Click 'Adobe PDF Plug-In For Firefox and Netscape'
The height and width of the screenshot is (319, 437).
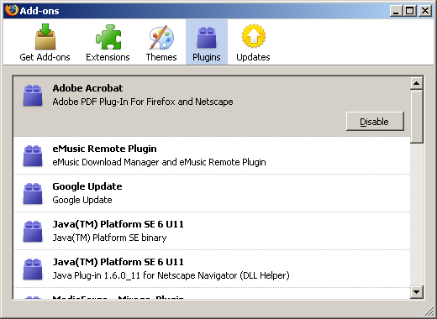143,102
